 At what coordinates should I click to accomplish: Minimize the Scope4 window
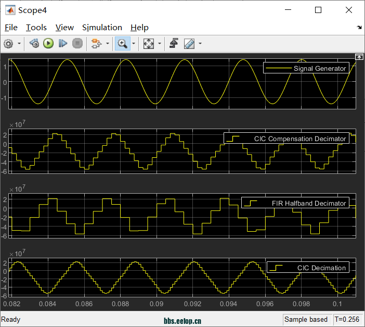288,10
